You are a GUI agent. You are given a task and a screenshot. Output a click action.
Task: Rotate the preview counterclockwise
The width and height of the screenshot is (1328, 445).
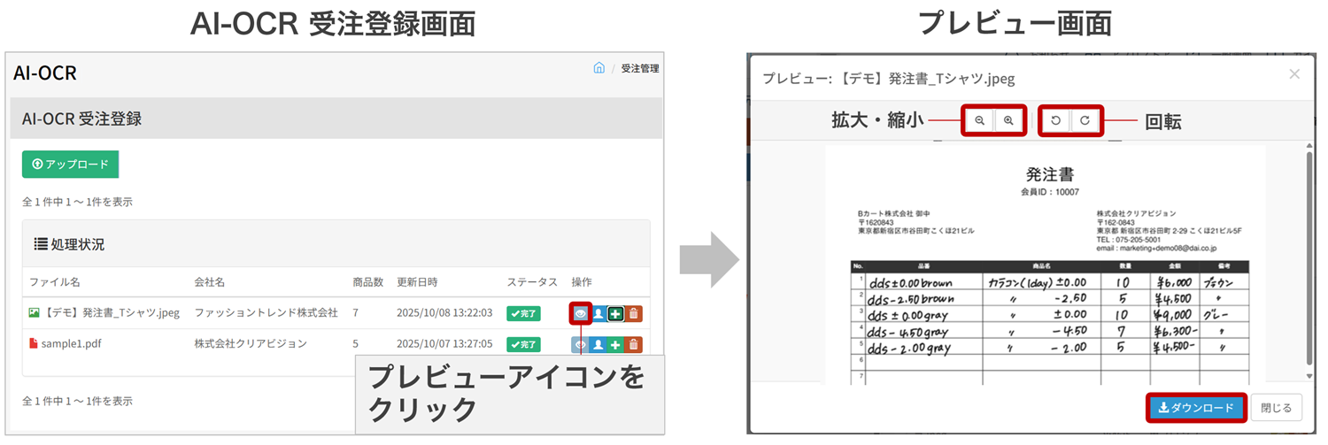[1055, 120]
